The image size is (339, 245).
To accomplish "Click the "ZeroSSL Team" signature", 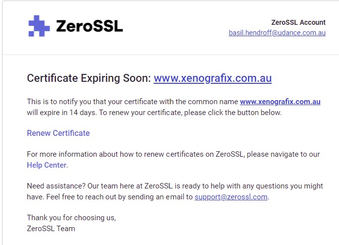I will tap(51, 229).
